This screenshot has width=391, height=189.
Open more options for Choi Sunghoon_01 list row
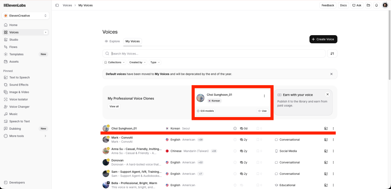pyautogui.click(x=333, y=128)
